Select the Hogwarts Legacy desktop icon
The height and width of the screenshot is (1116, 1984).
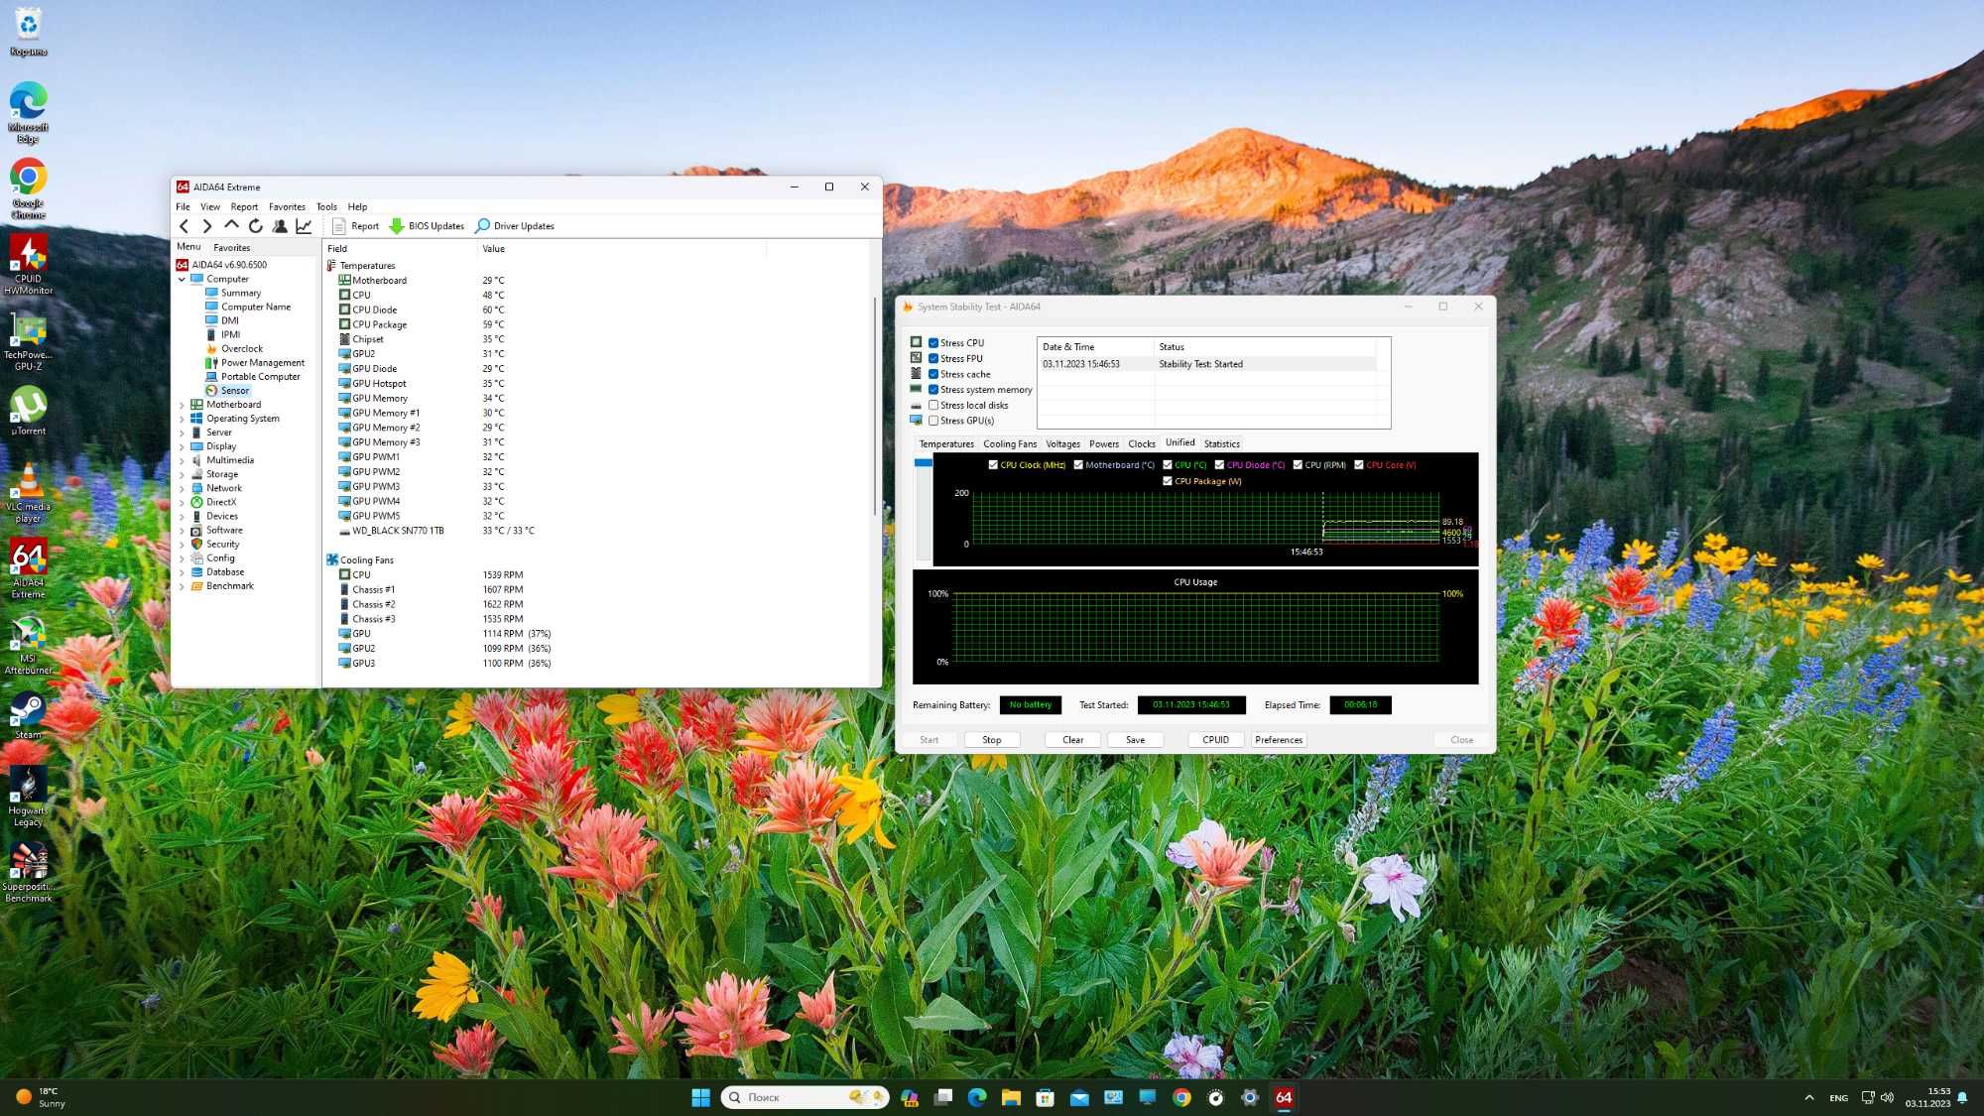pos(29,797)
